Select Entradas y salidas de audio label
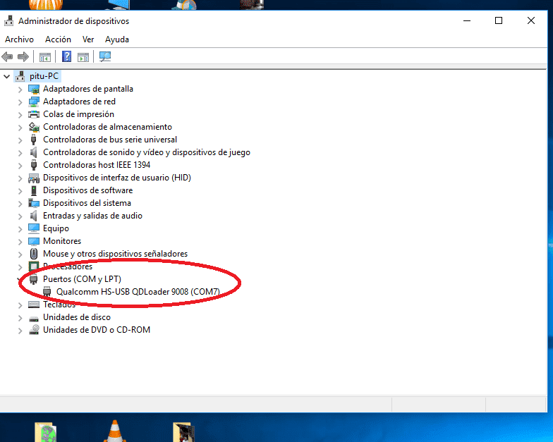This screenshot has width=553, height=442. pyautogui.click(x=92, y=216)
